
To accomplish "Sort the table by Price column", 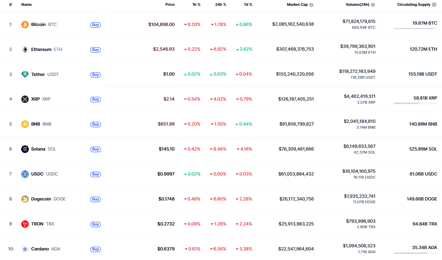I will pos(170,5).
